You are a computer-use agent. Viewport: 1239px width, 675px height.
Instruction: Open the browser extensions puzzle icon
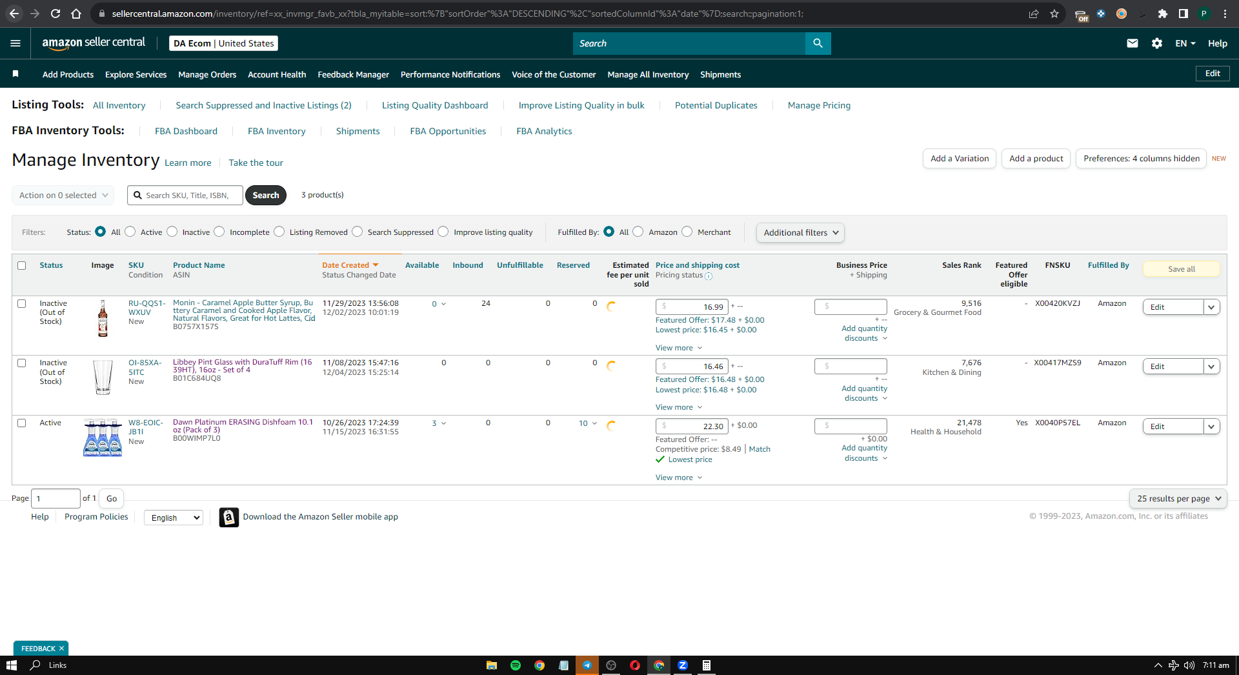coord(1162,14)
